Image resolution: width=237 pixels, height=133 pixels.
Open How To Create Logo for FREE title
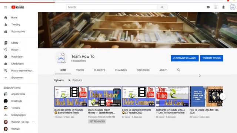click(204, 111)
